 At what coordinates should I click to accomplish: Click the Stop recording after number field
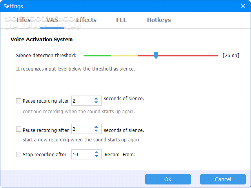click(82, 154)
